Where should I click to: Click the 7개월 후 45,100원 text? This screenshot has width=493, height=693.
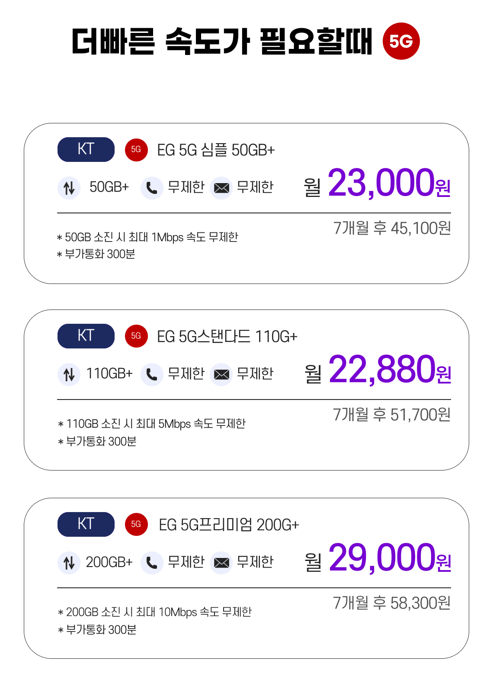coord(392,228)
